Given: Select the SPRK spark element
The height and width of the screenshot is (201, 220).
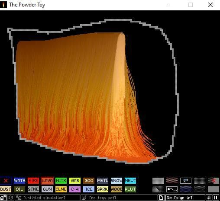Looking at the screenshot, I should coord(103,189).
